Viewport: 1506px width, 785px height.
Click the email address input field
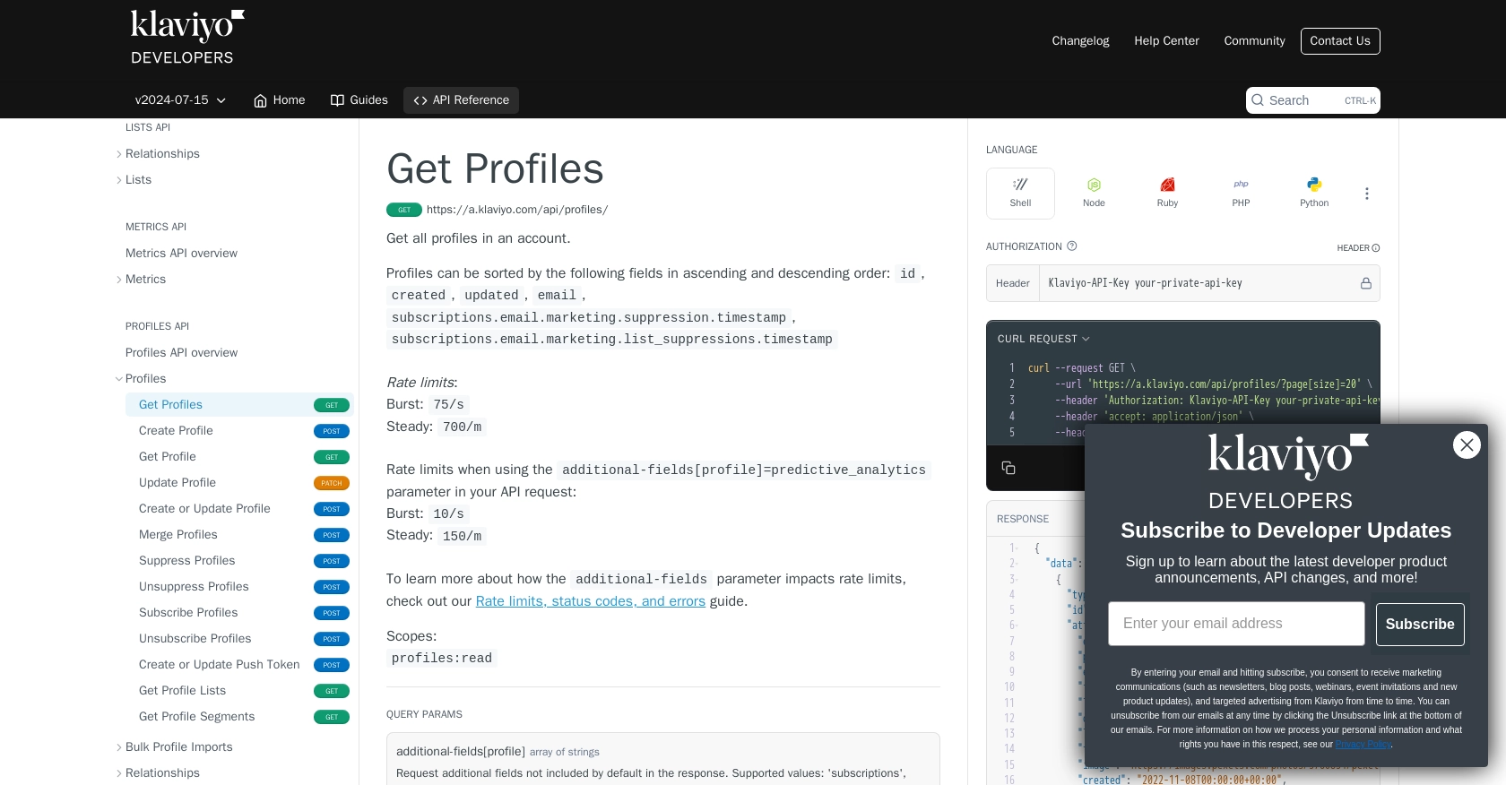pos(1236,624)
